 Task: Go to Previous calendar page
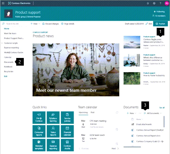(84, 148)
